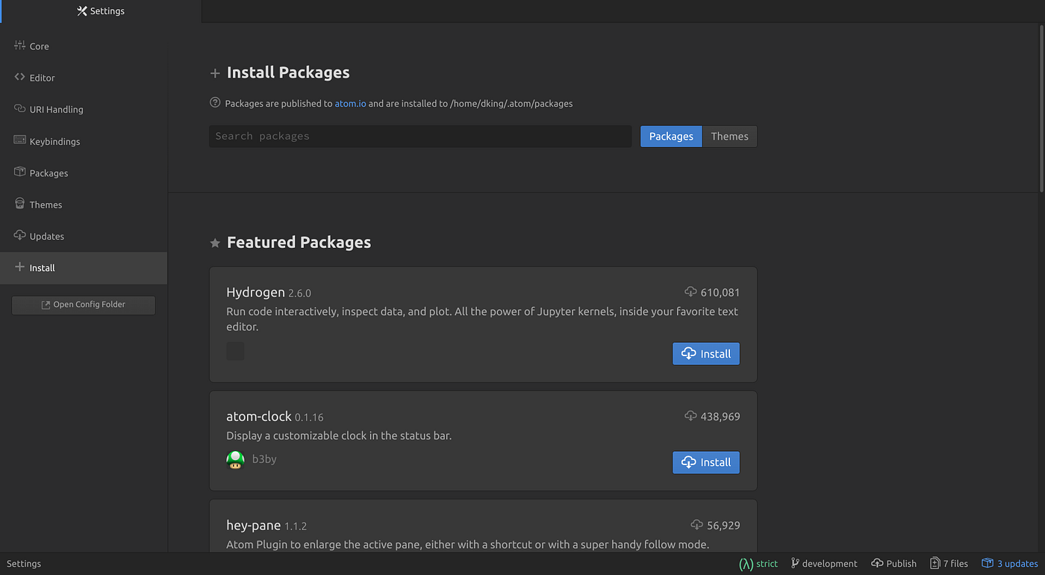Screen dimensions: 1045x575
Task: Open the Themes section
Action: tap(46, 205)
